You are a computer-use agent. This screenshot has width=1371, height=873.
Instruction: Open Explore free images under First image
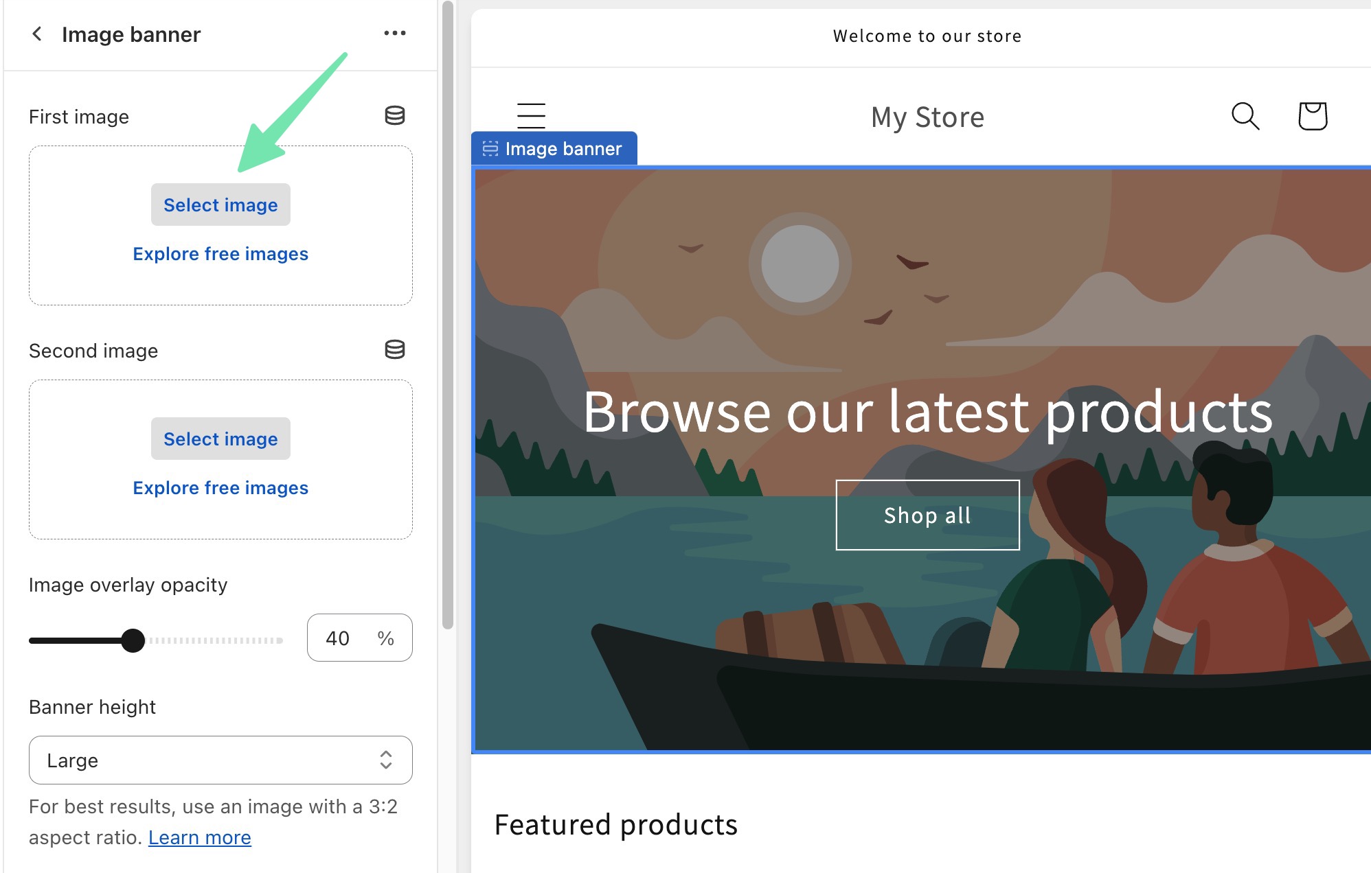coord(220,253)
